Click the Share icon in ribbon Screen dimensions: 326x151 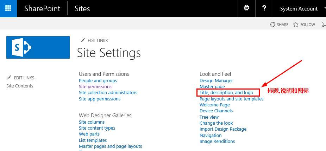click(272, 25)
